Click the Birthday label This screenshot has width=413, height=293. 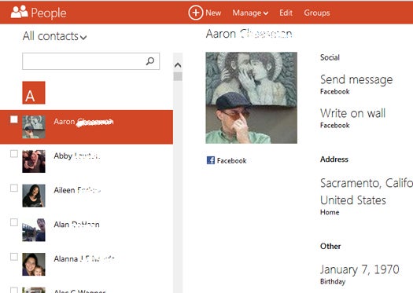(x=333, y=281)
